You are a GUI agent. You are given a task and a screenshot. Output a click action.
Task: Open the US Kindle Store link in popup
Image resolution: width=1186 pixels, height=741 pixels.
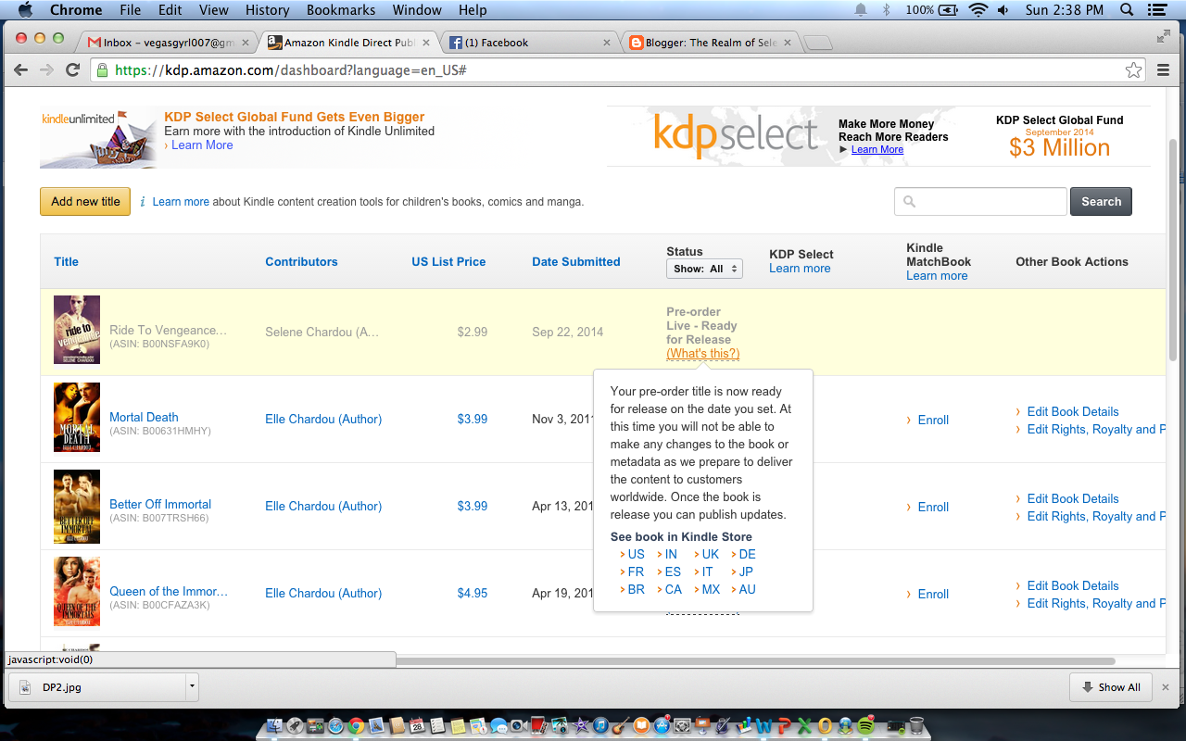tap(636, 555)
